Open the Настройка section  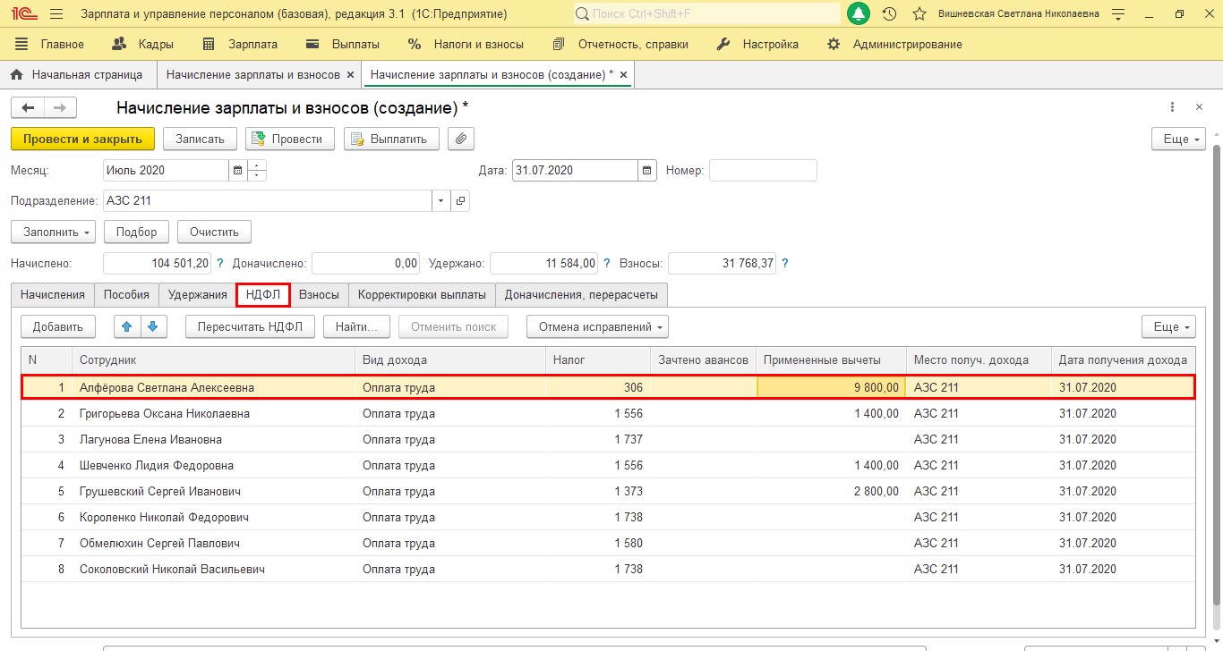[758, 44]
